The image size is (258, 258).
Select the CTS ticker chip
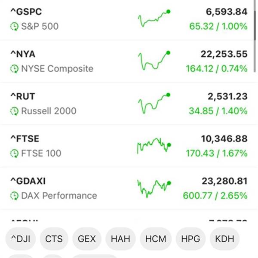(x=54, y=239)
